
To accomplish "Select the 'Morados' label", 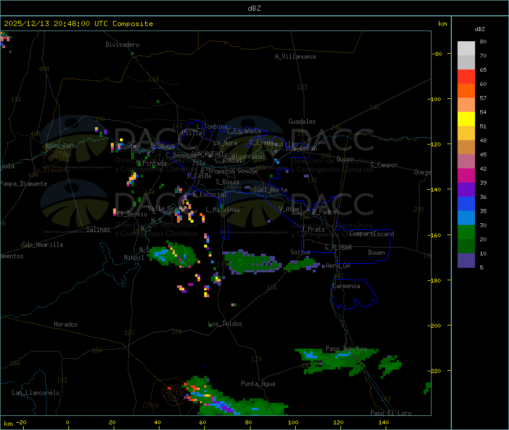I will click(66, 324).
